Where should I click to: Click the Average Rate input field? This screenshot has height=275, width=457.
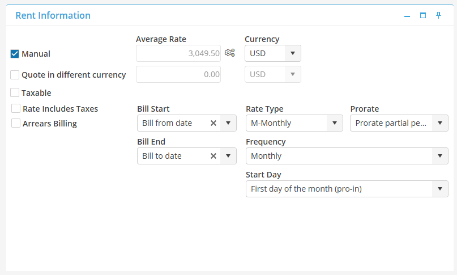[178, 53]
